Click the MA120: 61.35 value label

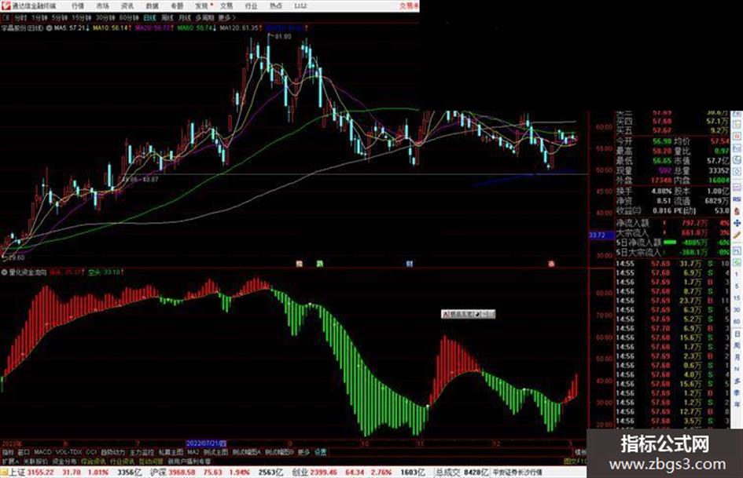click(x=241, y=28)
